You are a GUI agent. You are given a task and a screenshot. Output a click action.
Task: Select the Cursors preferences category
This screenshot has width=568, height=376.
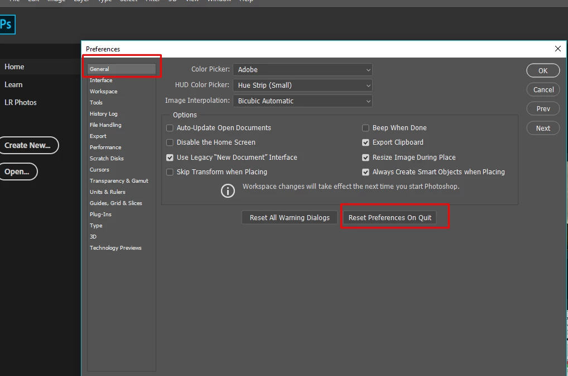click(99, 170)
